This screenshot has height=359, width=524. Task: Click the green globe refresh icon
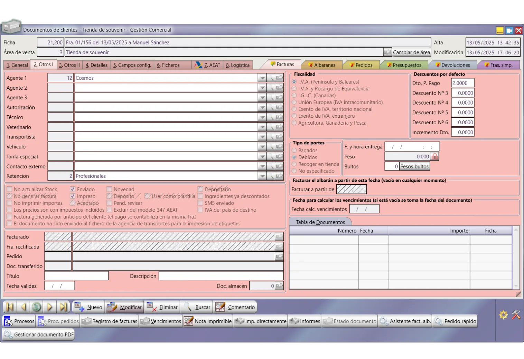coord(36,307)
